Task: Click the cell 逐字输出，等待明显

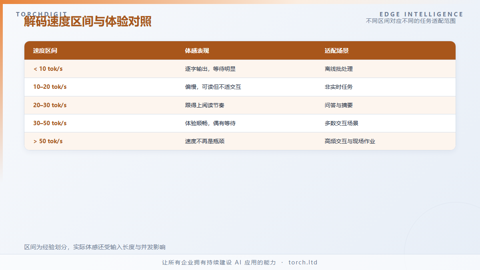Action: click(x=210, y=69)
